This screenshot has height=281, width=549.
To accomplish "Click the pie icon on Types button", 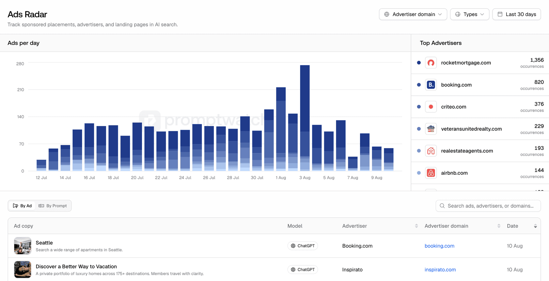I will coord(458,14).
